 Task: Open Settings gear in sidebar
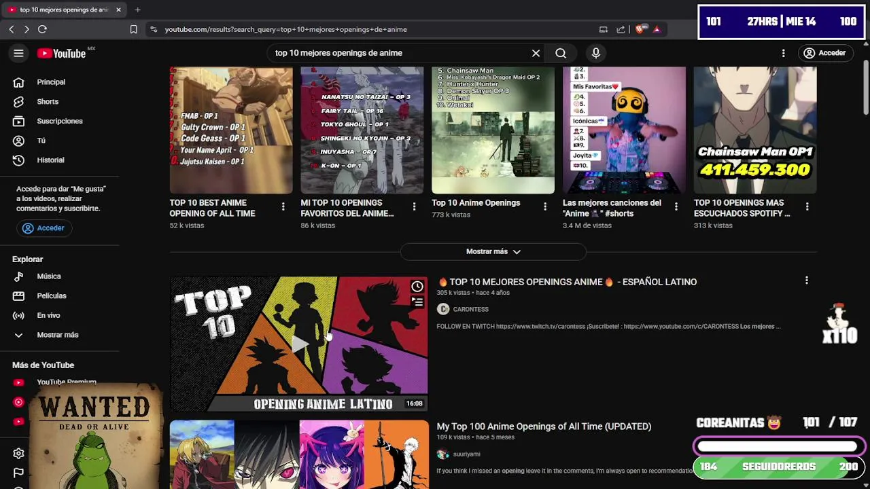(18, 454)
